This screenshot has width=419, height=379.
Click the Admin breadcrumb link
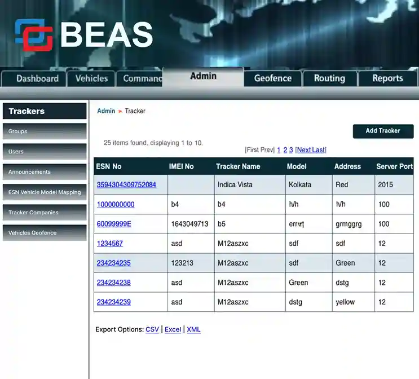[106, 111]
